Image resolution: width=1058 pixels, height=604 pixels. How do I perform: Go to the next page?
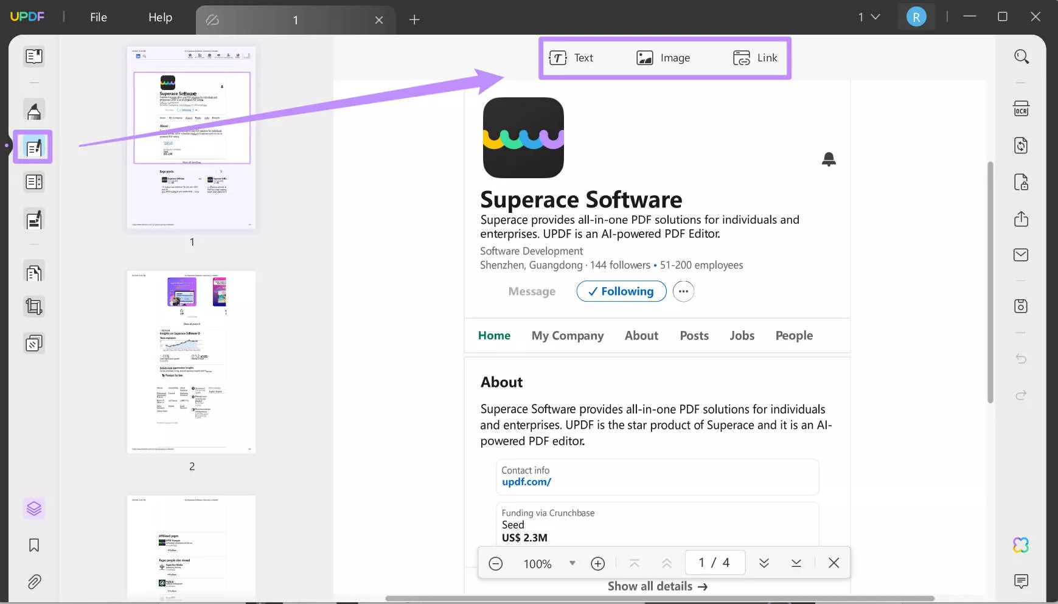(764, 563)
